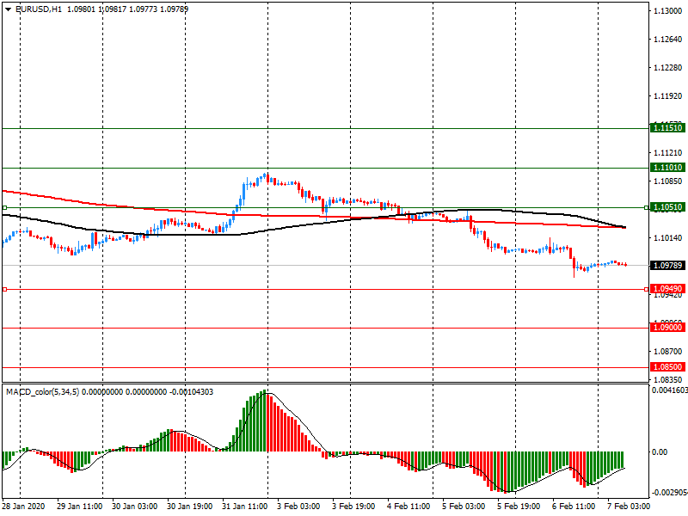Viewport: 688px width, 516px height.
Task: Click the 31 Jan 11:00 time label
Action: pyautogui.click(x=245, y=507)
